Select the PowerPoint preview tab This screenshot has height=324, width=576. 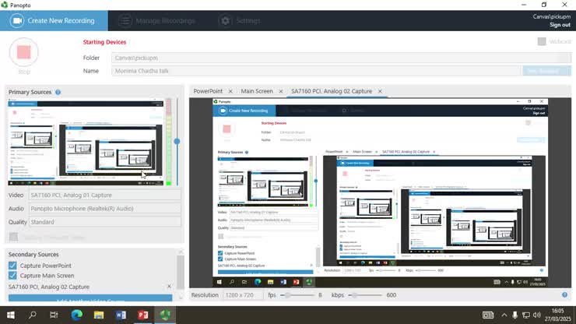(207, 91)
